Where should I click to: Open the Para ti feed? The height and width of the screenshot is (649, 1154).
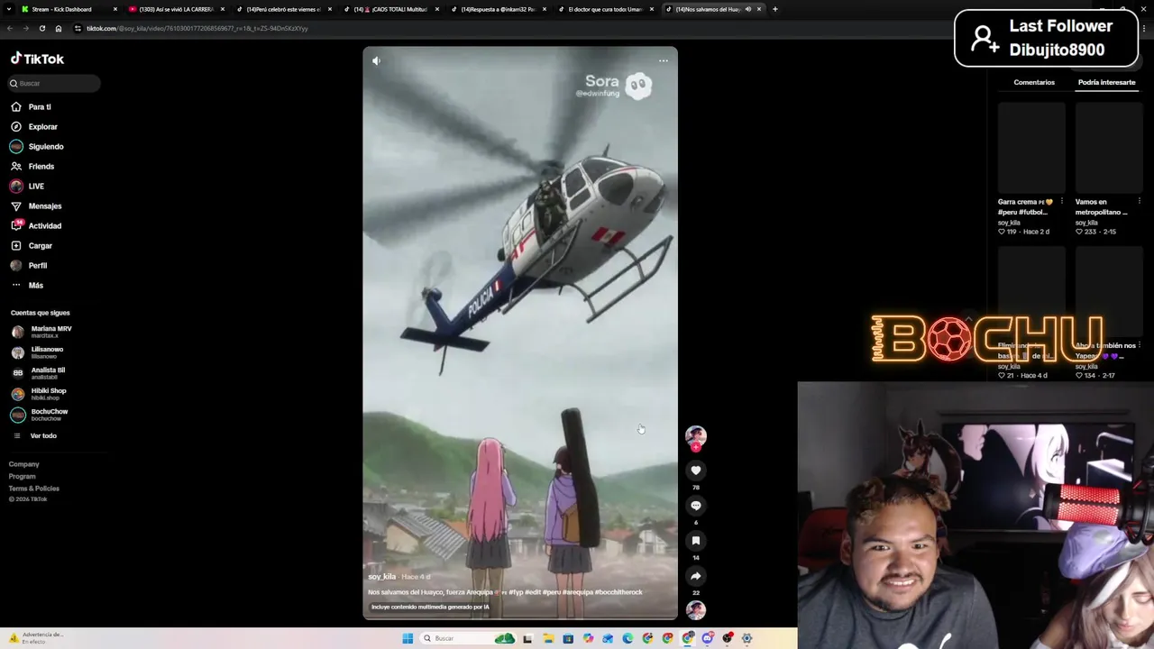pyautogui.click(x=40, y=106)
